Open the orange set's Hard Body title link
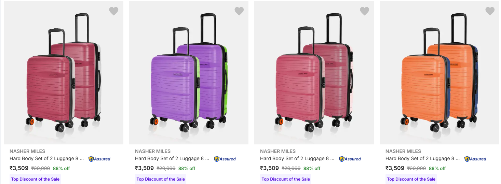 [x=422, y=158]
